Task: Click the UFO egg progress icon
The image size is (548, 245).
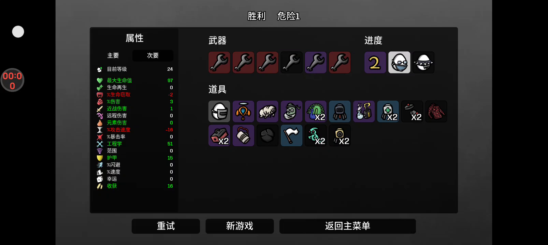Action: (x=423, y=62)
